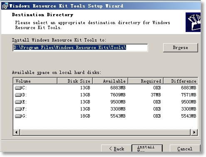The height and width of the screenshot is (157, 206).
Task: Click the toolbox image in the header
Action: coord(193,22)
